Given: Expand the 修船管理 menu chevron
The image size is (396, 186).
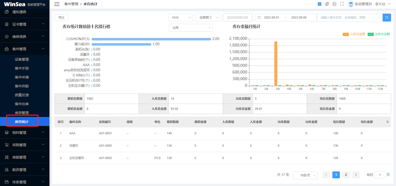Looking at the screenshot, I should click(x=43, y=157).
